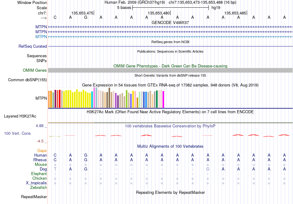Click the RefSeq genes from NCBI title
This screenshot has height=204, width=293.
(x=170, y=42)
